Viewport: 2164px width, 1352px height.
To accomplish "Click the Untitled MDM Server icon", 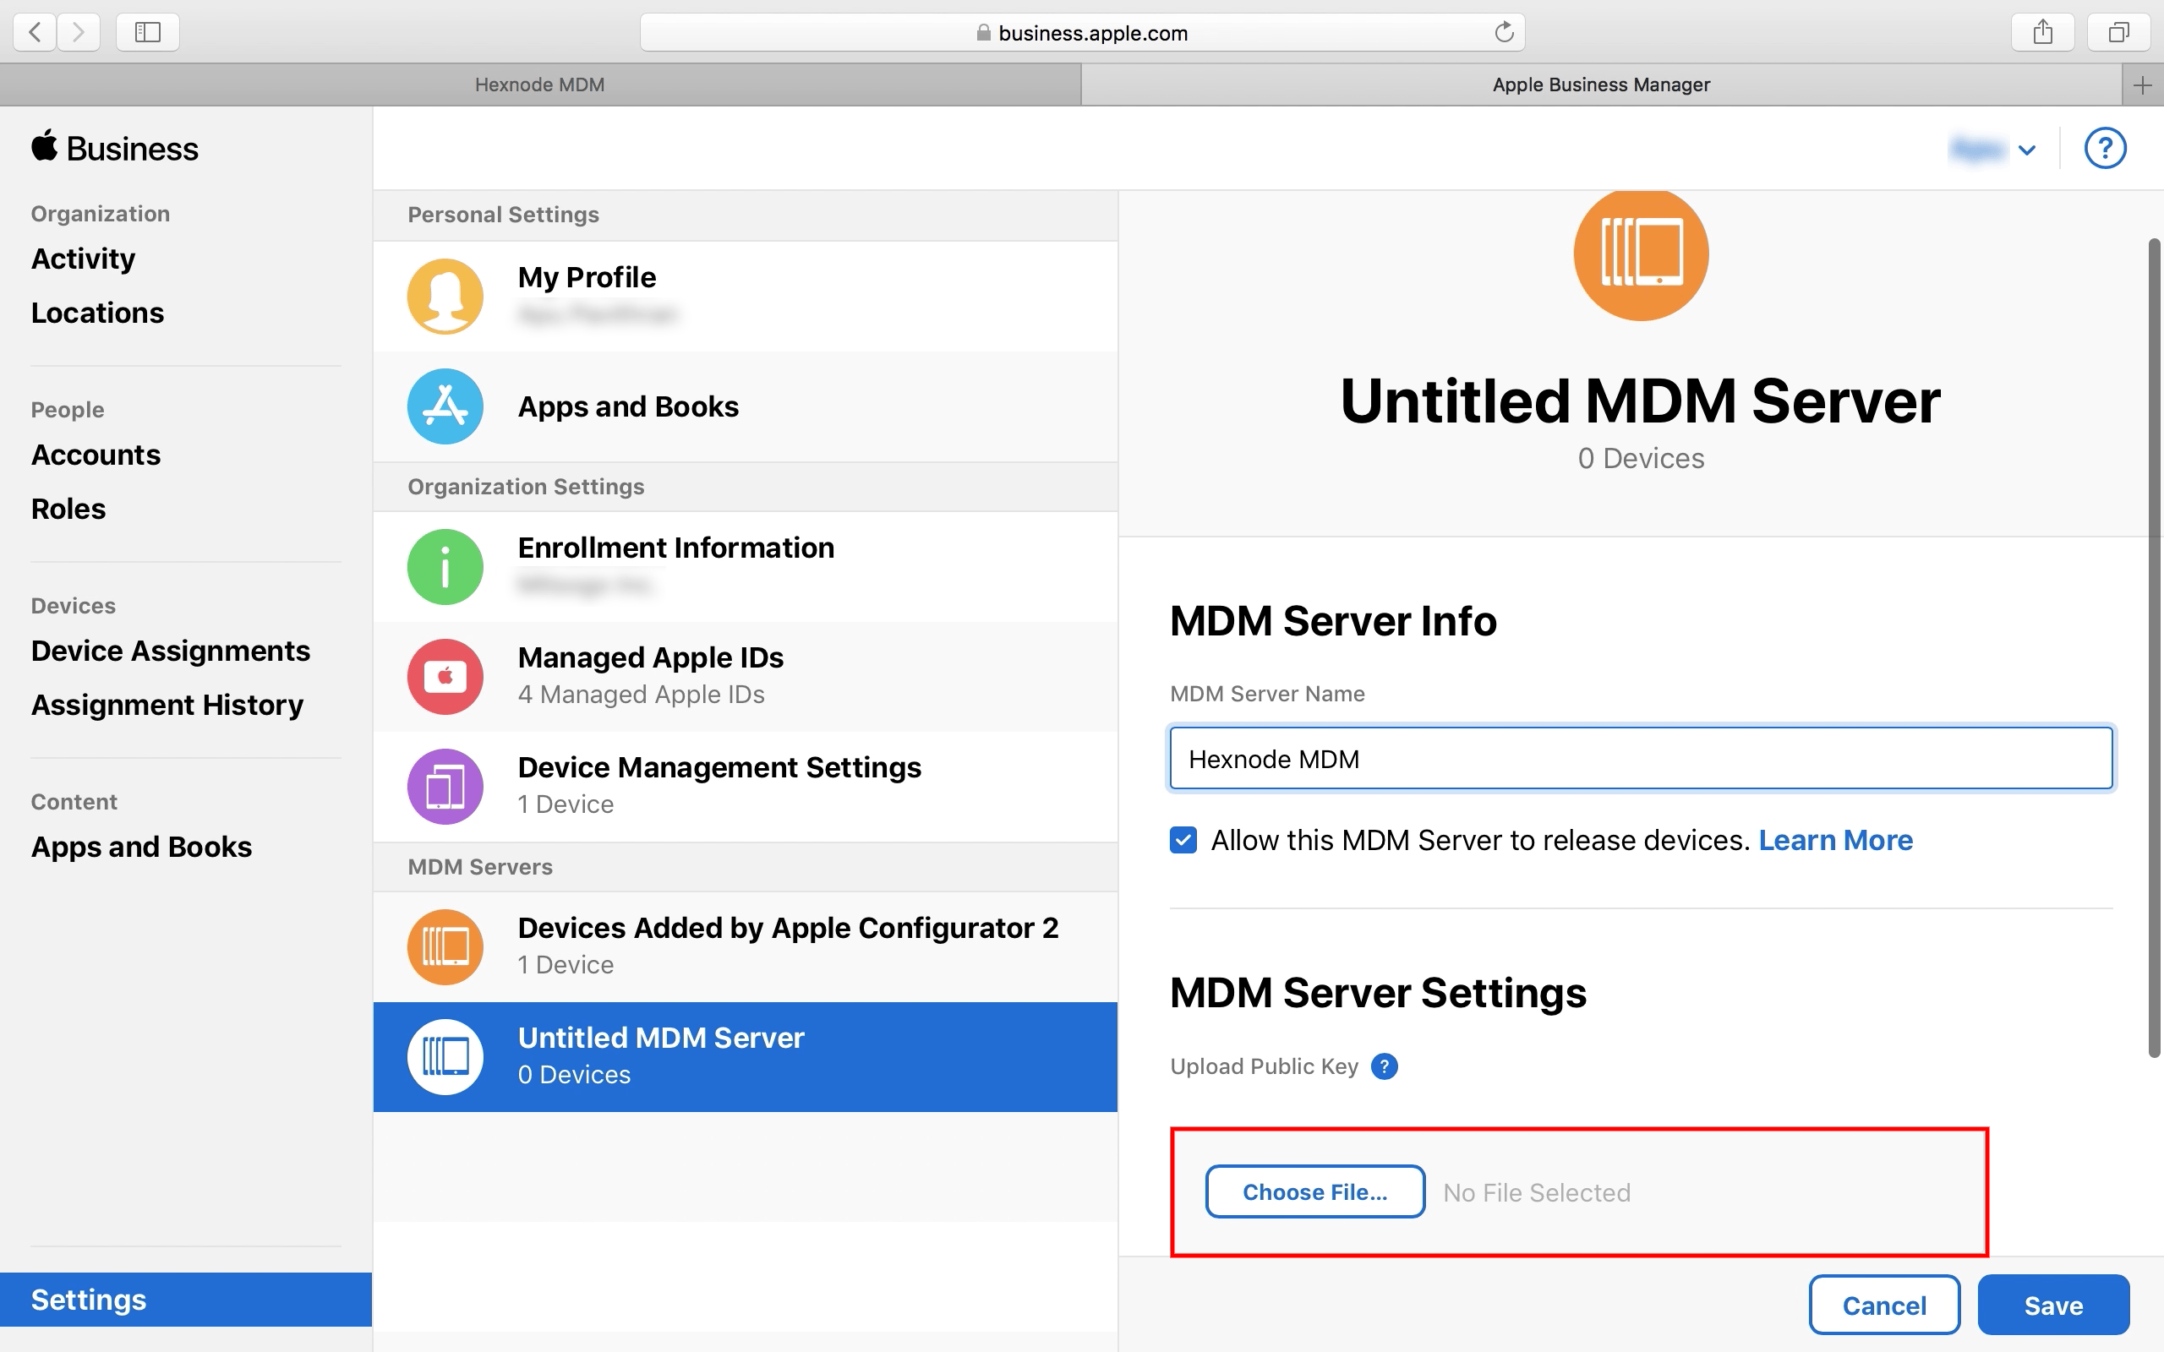I will (445, 1056).
